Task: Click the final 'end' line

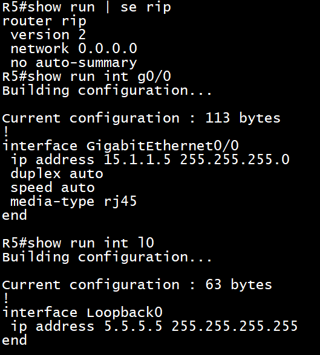Action: coord(15,341)
